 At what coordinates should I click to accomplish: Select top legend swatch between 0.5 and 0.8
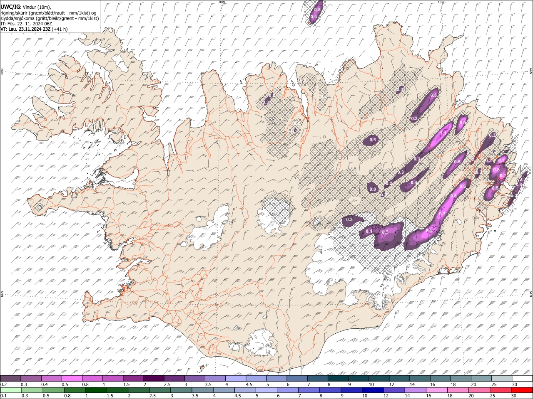click(x=72, y=379)
